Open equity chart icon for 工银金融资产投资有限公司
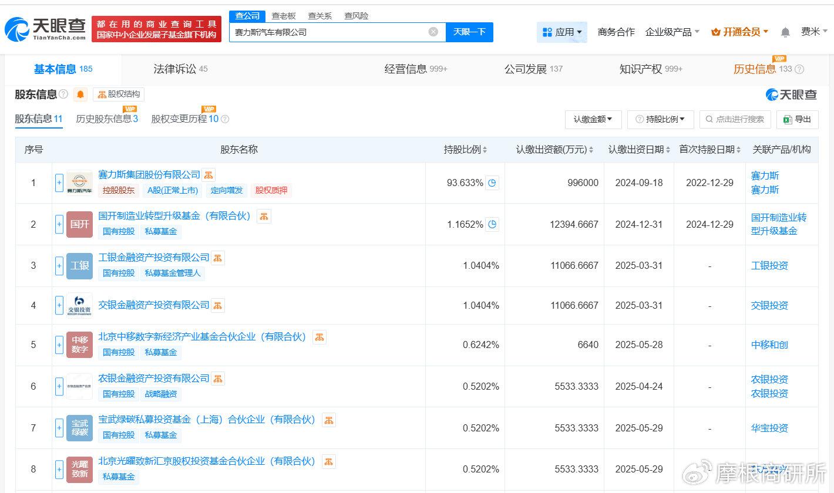834x493 pixels. [218, 257]
